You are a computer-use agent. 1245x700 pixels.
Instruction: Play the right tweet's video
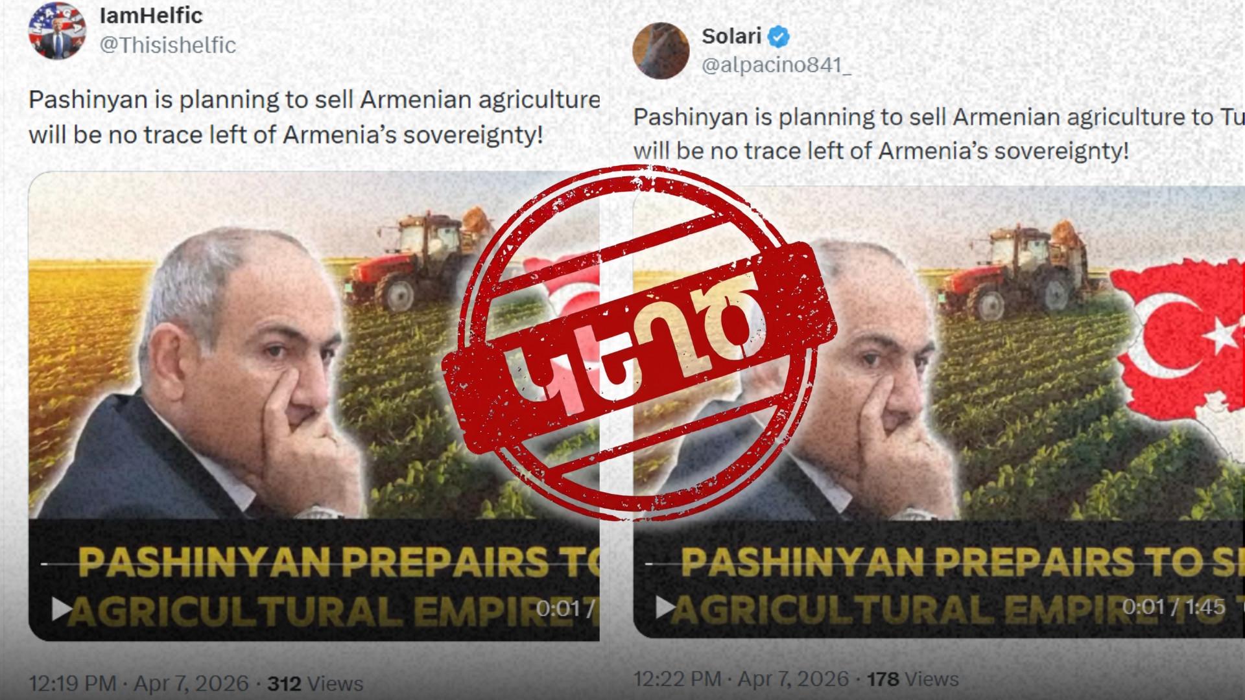click(x=666, y=607)
